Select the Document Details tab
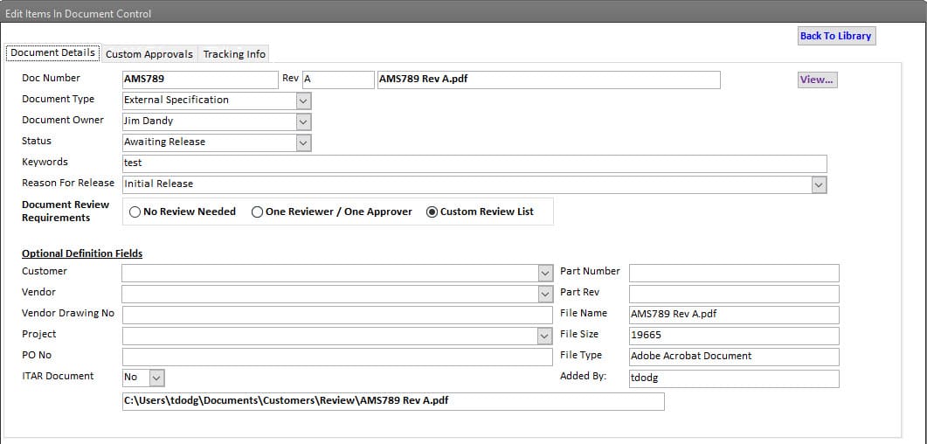This screenshot has height=444, width=927. click(x=53, y=52)
